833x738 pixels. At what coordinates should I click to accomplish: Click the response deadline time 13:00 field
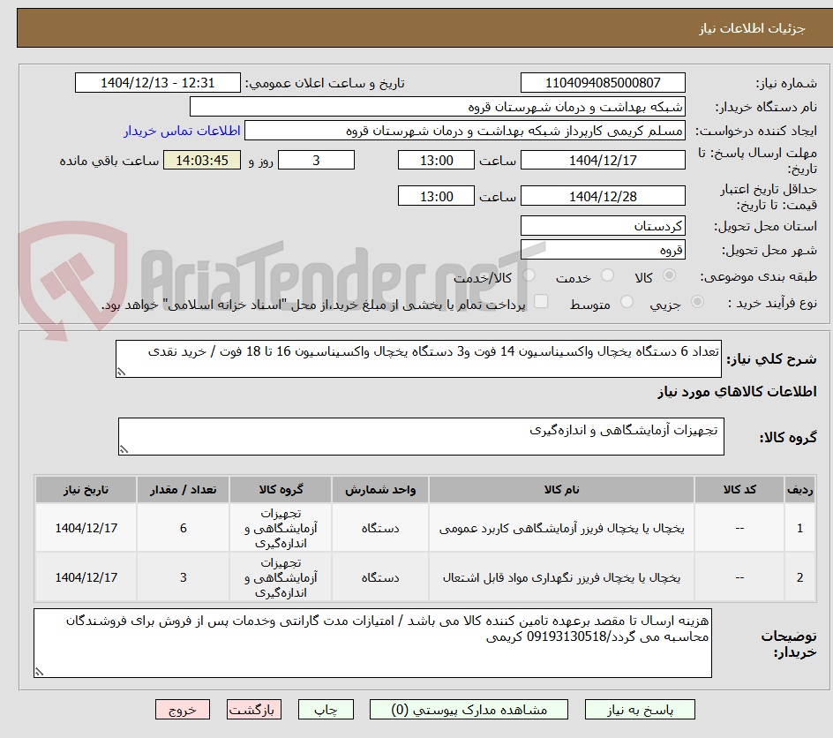pos(436,160)
